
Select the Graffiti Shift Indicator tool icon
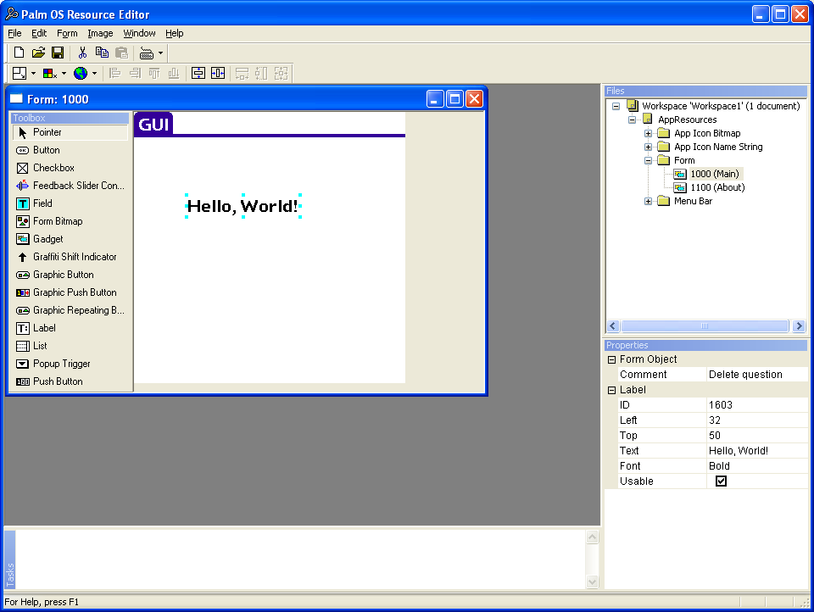click(22, 257)
